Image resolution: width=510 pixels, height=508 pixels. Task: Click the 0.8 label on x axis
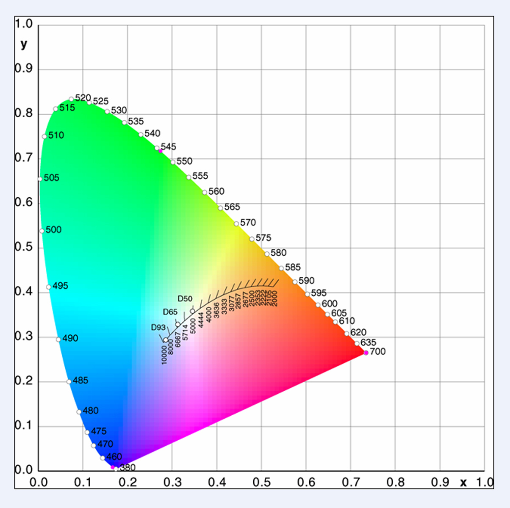395,482
